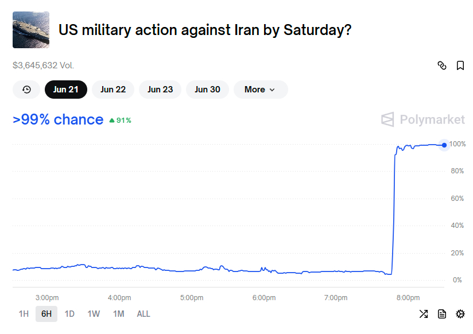Image resolution: width=473 pixels, height=334 pixels.
Task: Click the Polymarket logo watermark
Action: (x=423, y=119)
